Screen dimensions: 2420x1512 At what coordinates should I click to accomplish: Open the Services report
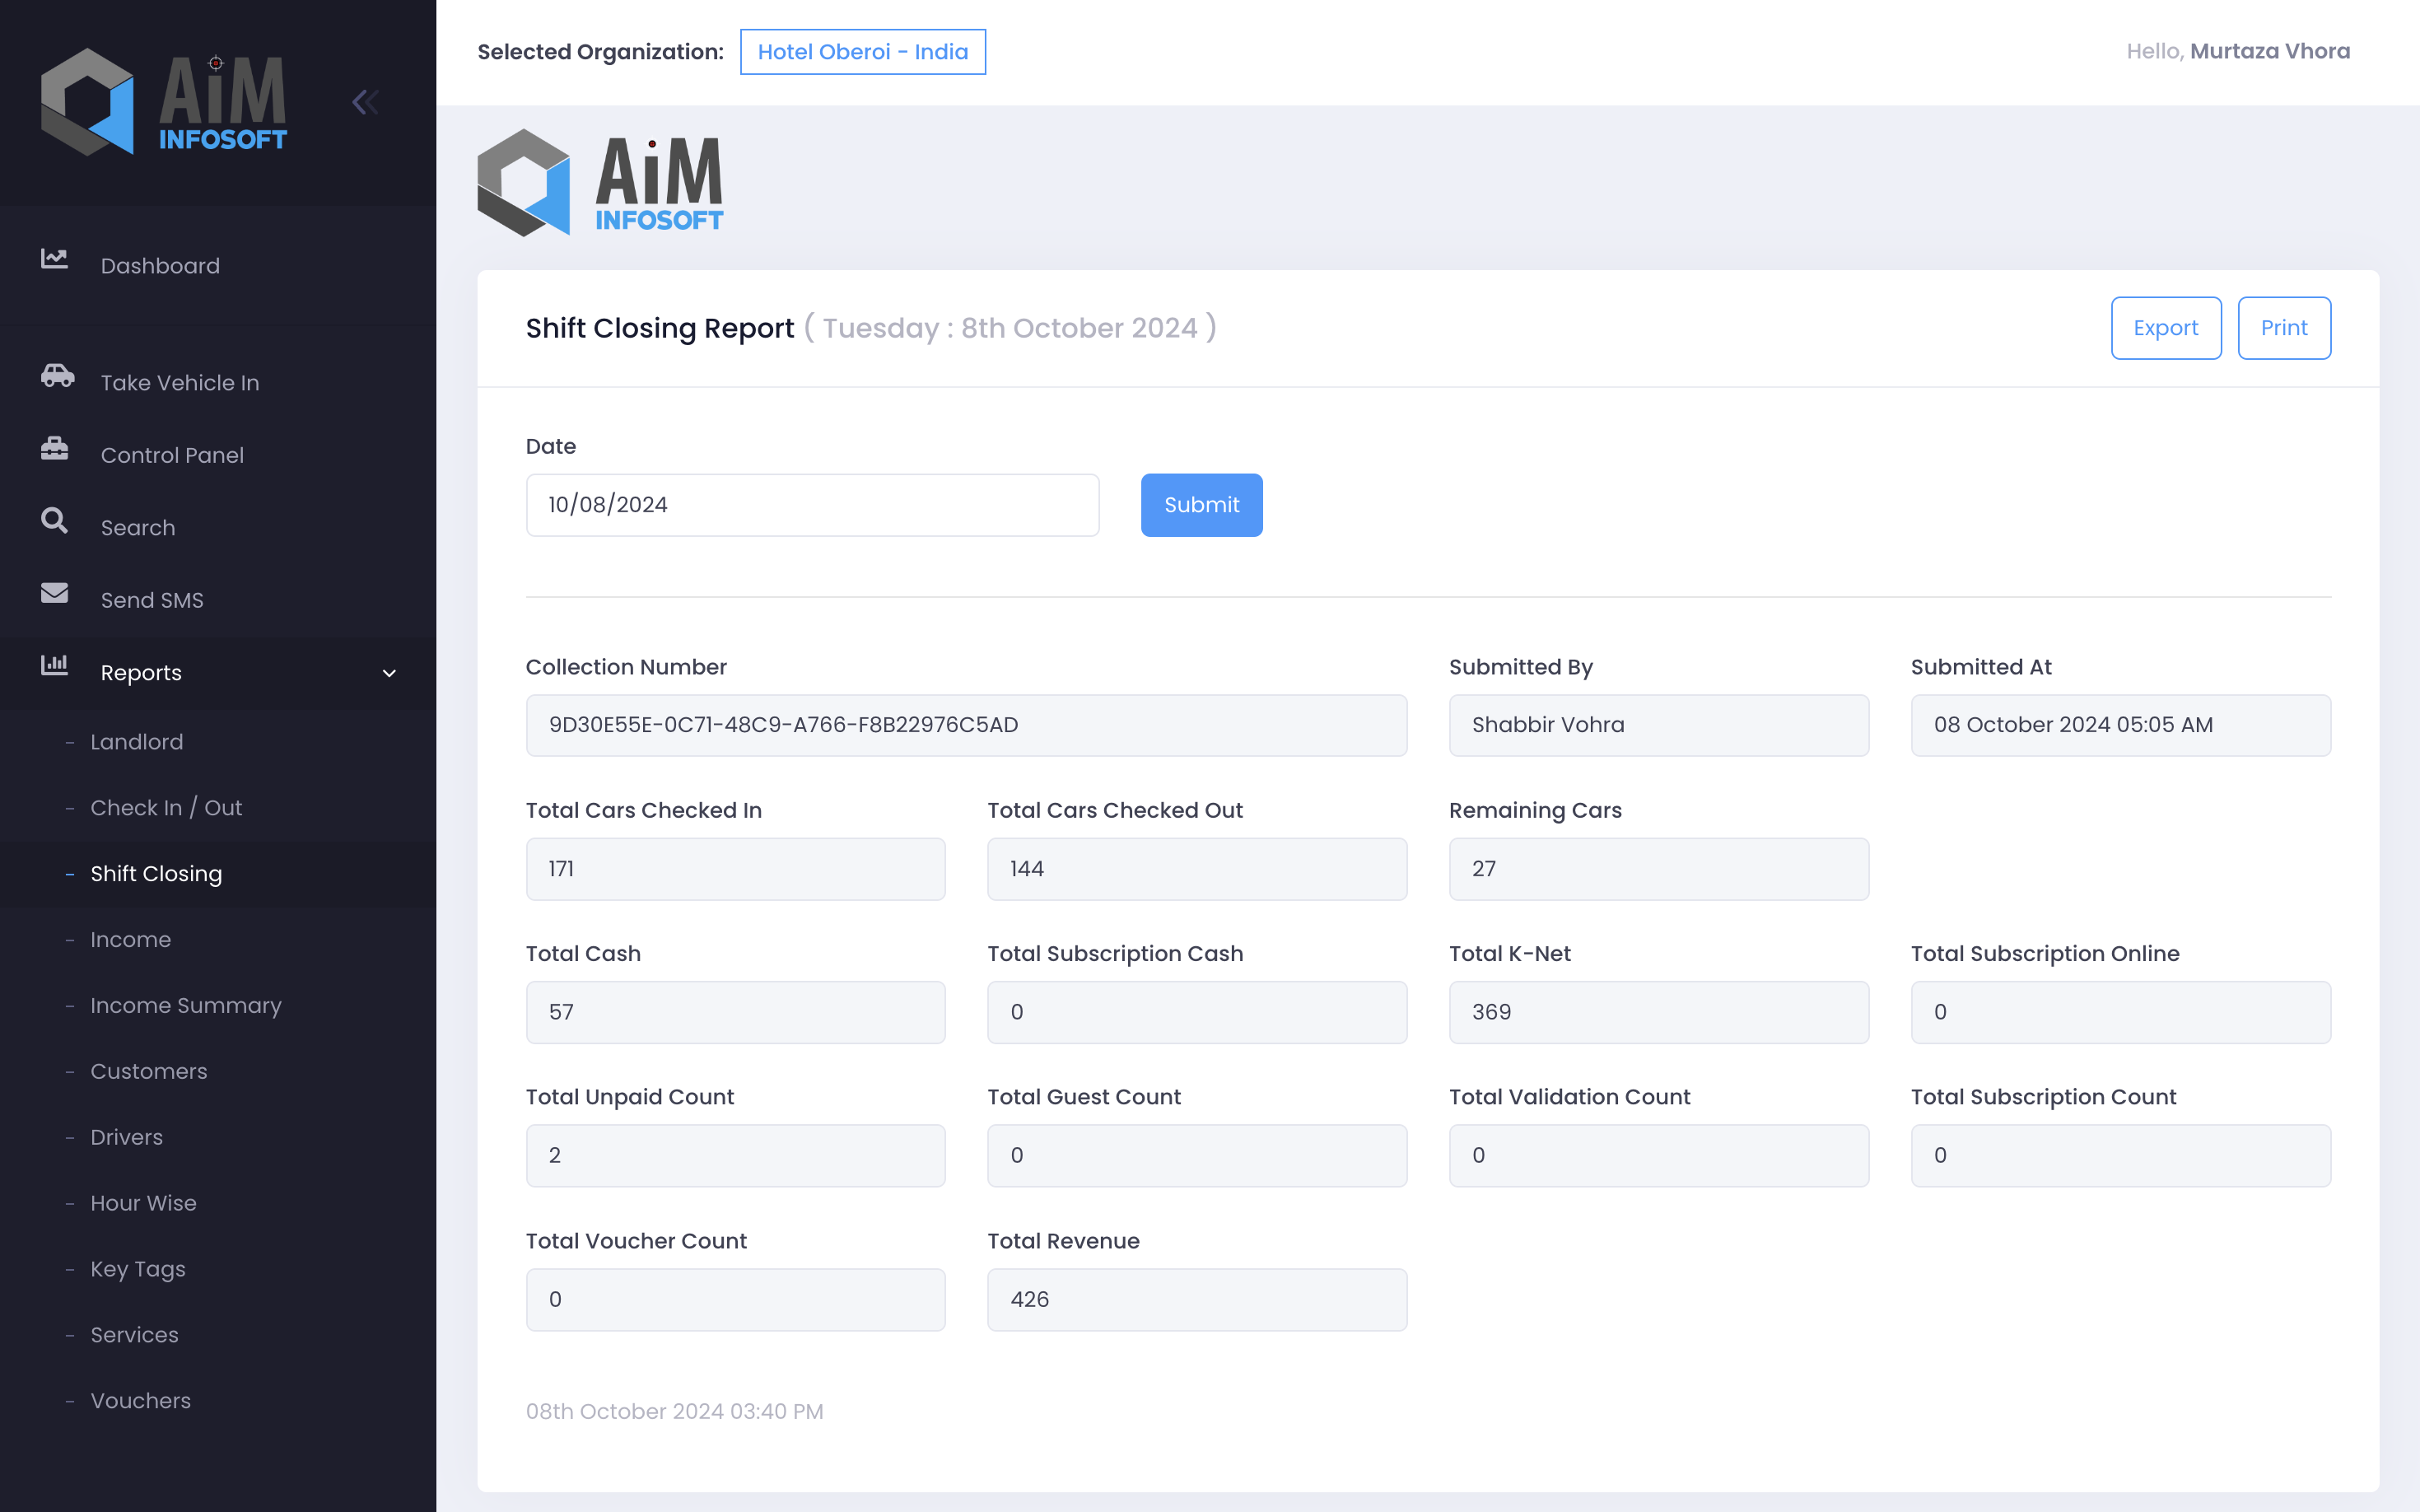coord(218,1335)
